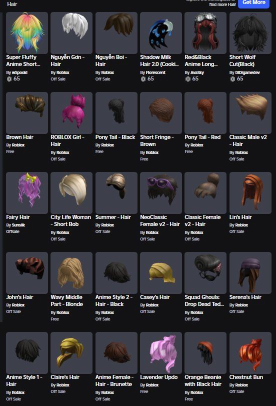Open the Wavy Middle Part - Blonde title
The width and height of the screenshot is (276, 406).
[x=67, y=300]
